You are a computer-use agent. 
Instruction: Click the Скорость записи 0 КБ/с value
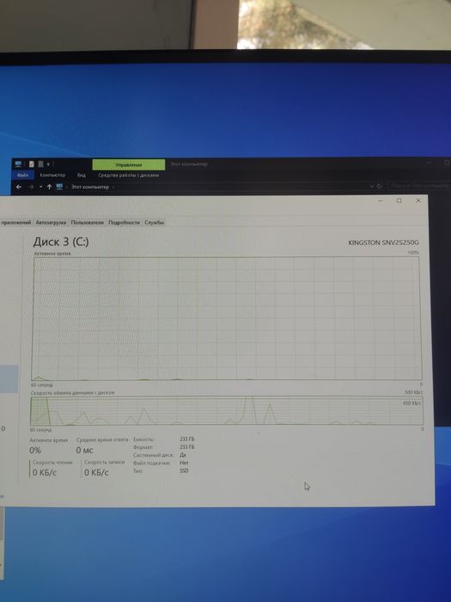[x=96, y=473]
